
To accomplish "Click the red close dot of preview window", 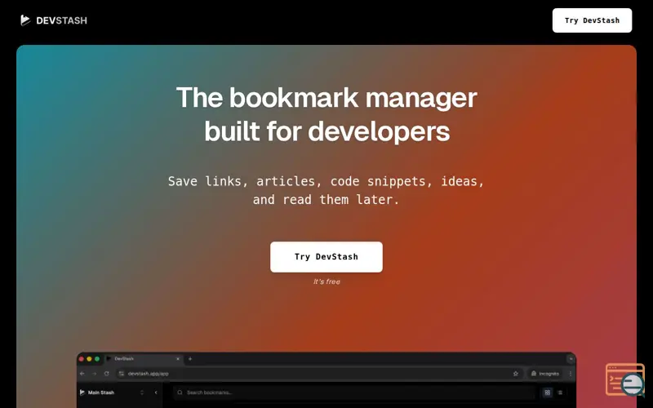I will coord(81,359).
